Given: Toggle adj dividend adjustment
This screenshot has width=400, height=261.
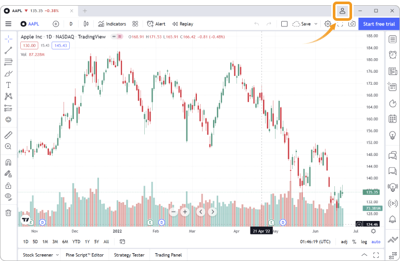Looking at the screenshot, I should coord(344,242).
